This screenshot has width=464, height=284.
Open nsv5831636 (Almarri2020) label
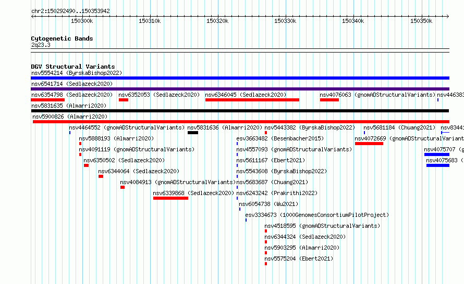[225, 127]
